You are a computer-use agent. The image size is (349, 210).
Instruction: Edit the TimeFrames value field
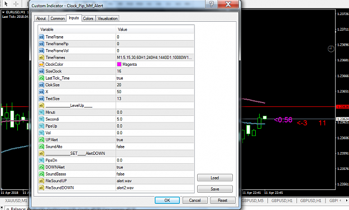click(155, 58)
